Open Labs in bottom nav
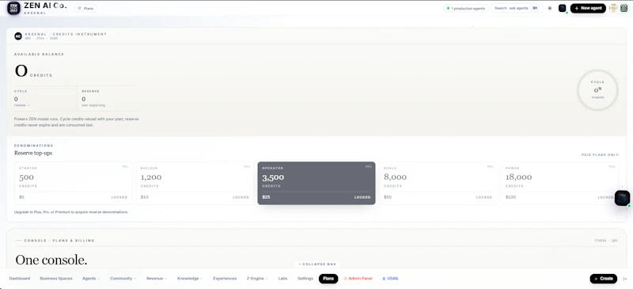This screenshot has height=289, width=633. (x=282, y=279)
